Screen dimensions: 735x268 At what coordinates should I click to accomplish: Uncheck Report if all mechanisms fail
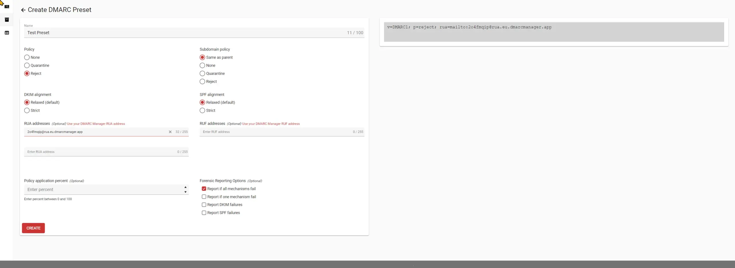click(x=204, y=189)
